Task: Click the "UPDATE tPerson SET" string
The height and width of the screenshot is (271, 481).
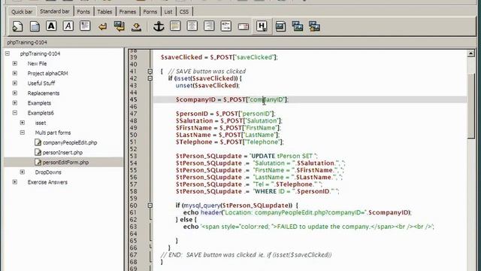Action: tap(283, 156)
